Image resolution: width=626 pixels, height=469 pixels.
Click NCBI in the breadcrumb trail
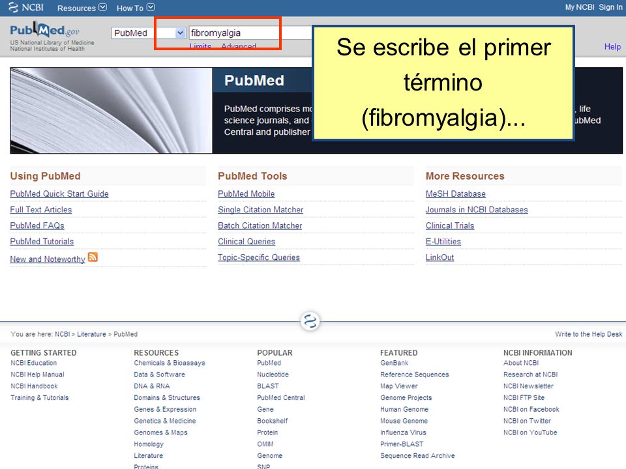(x=63, y=334)
